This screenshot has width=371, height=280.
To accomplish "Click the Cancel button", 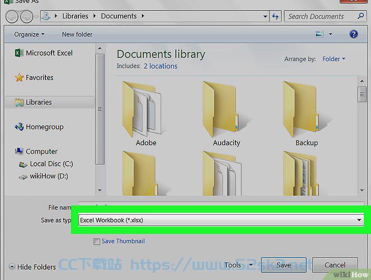I will pos(335,265).
